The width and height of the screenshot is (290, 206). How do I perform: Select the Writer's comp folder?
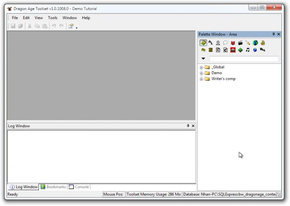point(223,79)
